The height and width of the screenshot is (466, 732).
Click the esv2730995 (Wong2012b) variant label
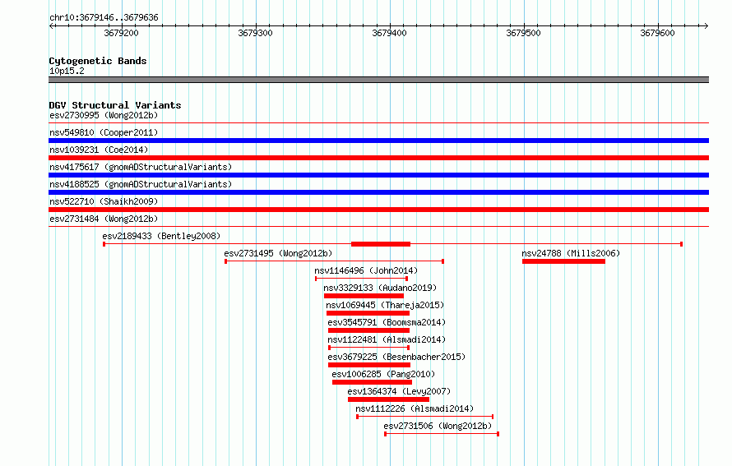tap(104, 115)
